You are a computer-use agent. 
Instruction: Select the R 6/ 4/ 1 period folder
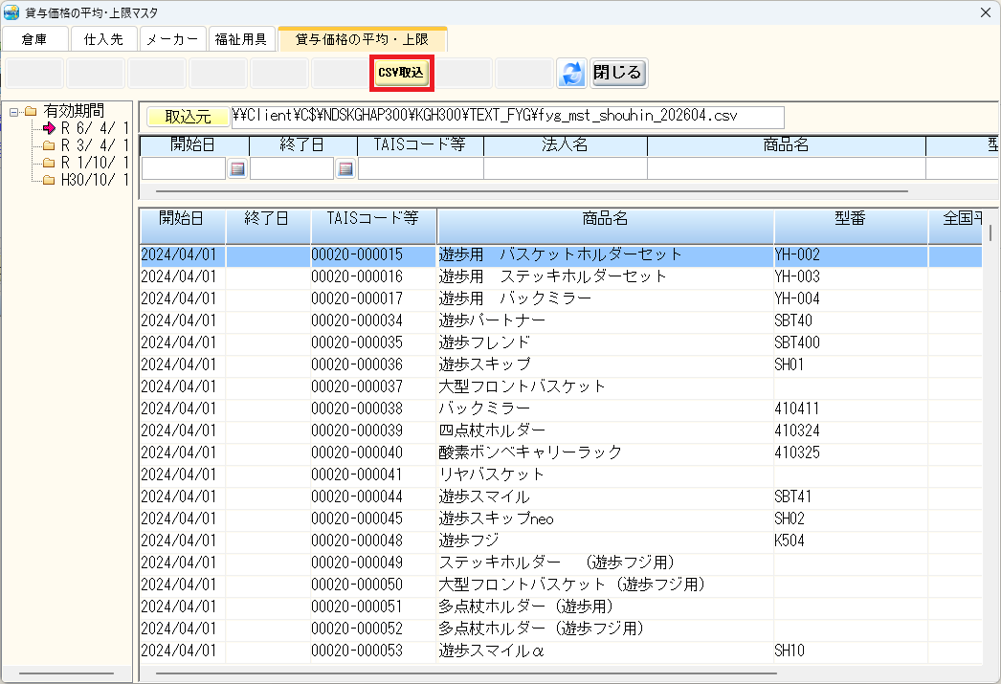coord(94,128)
